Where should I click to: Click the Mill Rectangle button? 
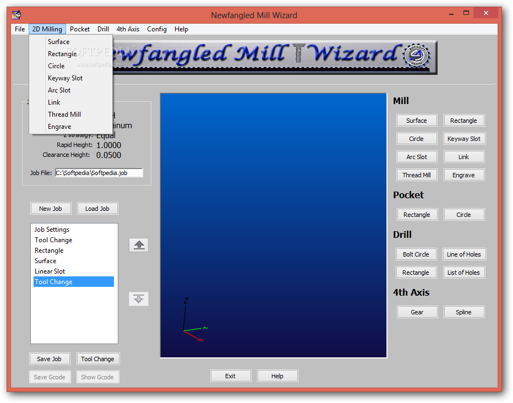click(x=463, y=121)
